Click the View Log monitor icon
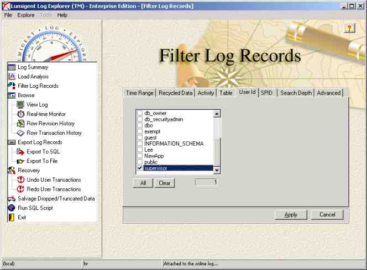This screenshot has width=367, height=270. pyautogui.click(x=20, y=105)
